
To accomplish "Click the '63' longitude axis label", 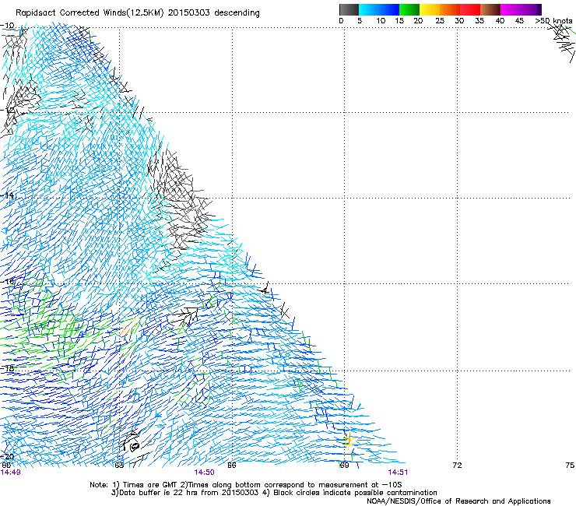I will coord(119,466).
